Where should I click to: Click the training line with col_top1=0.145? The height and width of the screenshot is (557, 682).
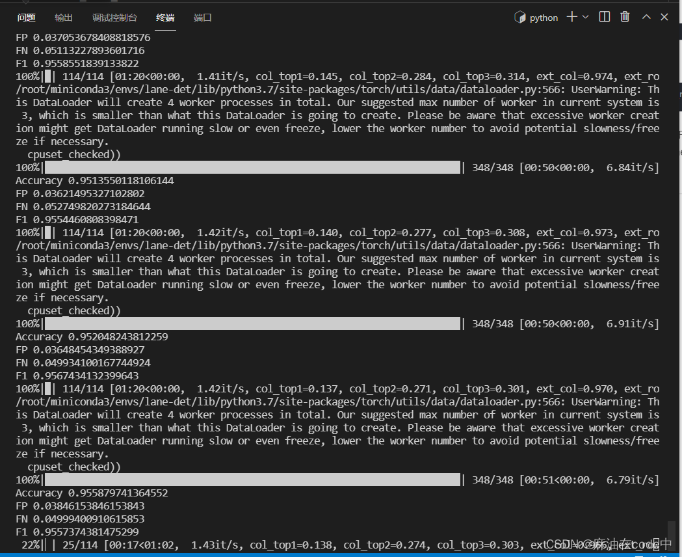pyautogui.click(x=337, y=77)
